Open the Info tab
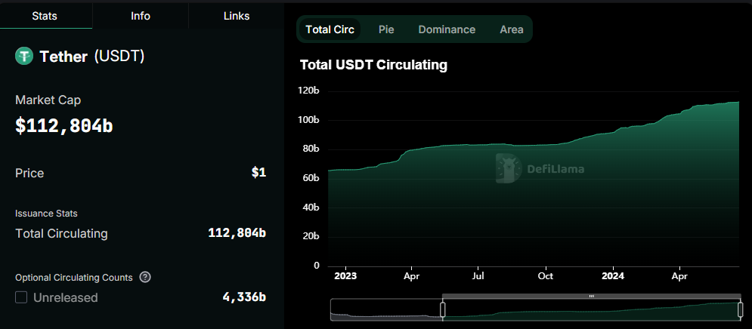The height and width of the screenshot is (329, 752). (x=141, y=16)
